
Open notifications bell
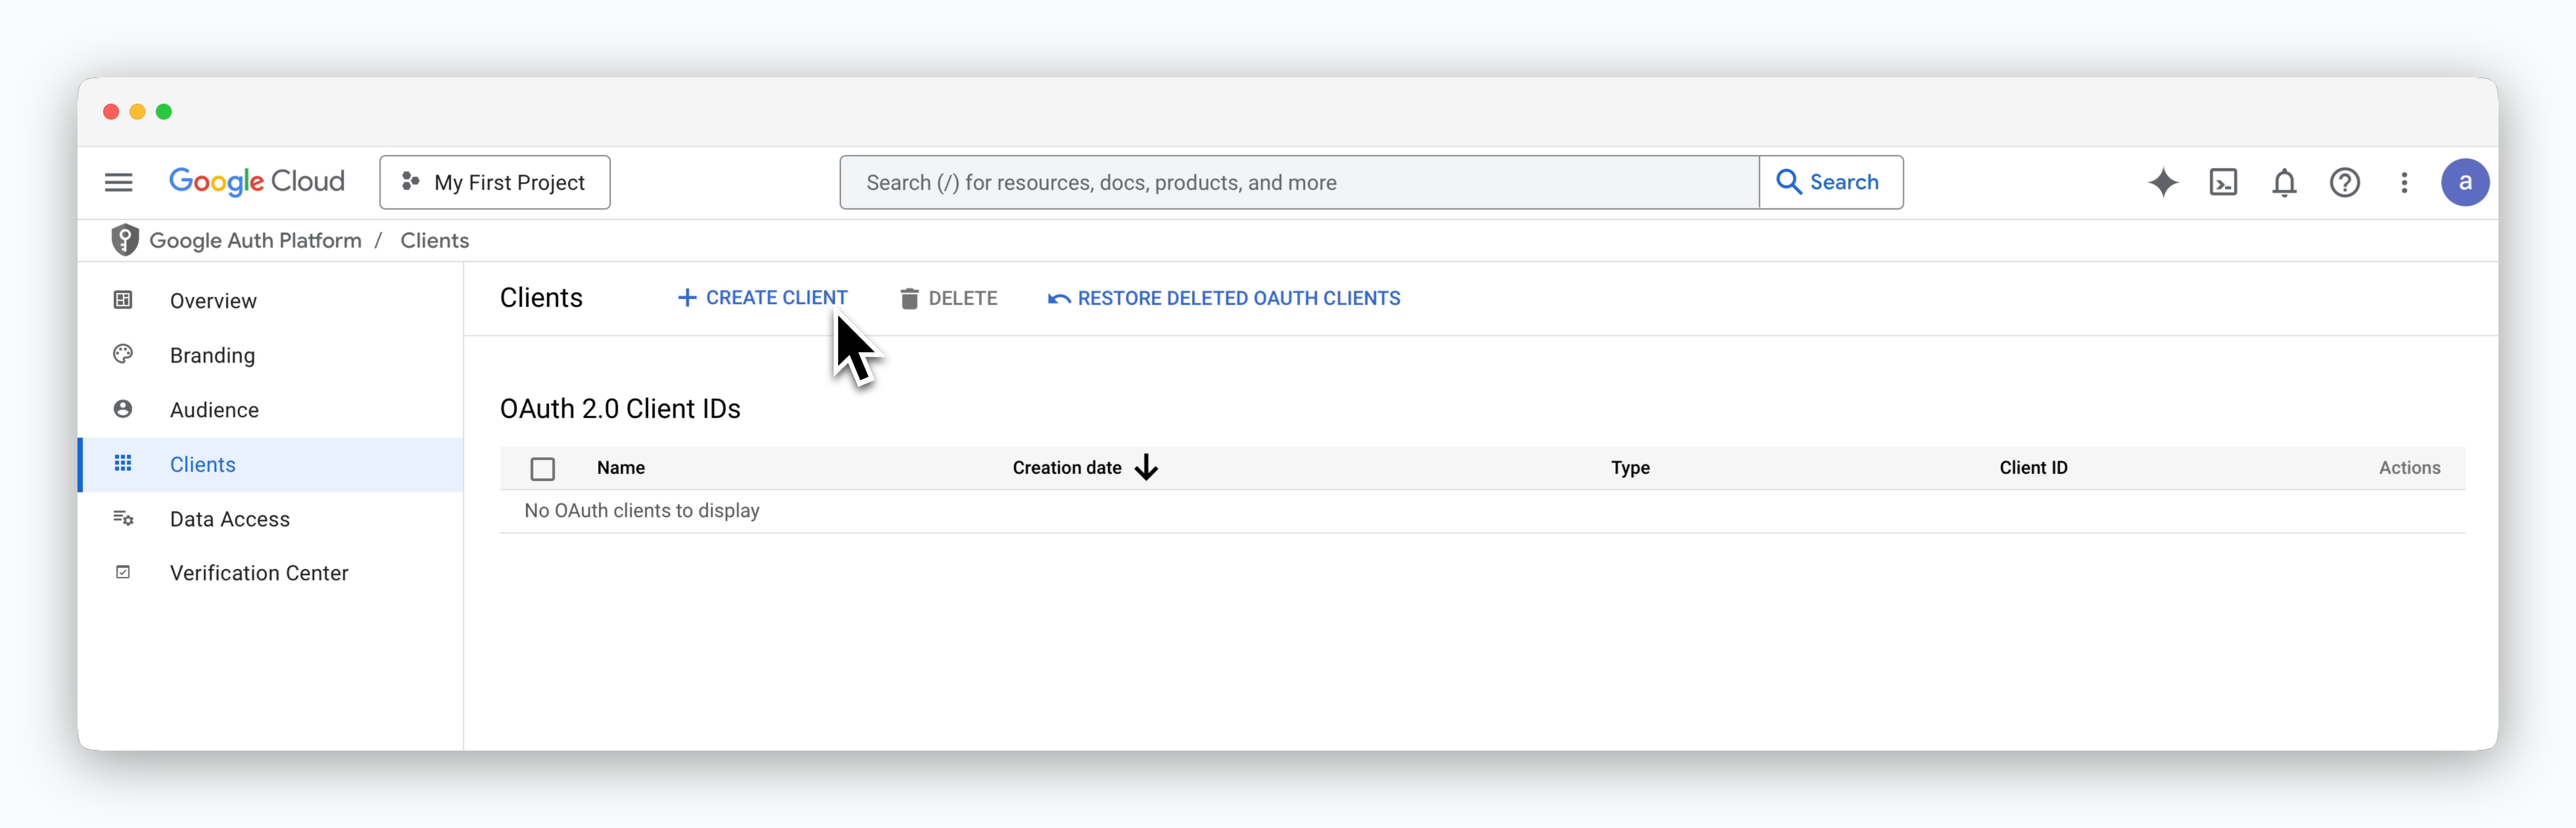pos(2284,182)
